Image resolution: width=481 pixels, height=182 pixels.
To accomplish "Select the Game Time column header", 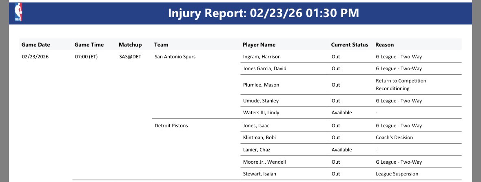I will click(x=89, y=45).
